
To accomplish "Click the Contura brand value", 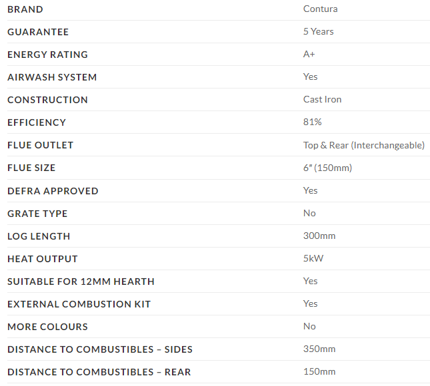I will click(x=320, y=9).
